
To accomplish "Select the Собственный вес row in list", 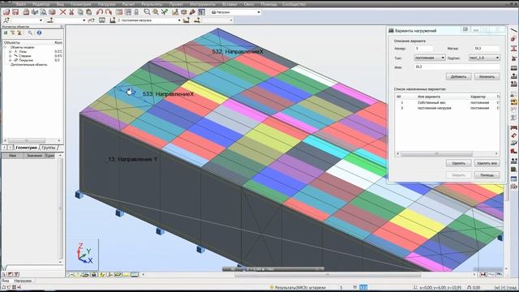I will (x=447, y=103).
